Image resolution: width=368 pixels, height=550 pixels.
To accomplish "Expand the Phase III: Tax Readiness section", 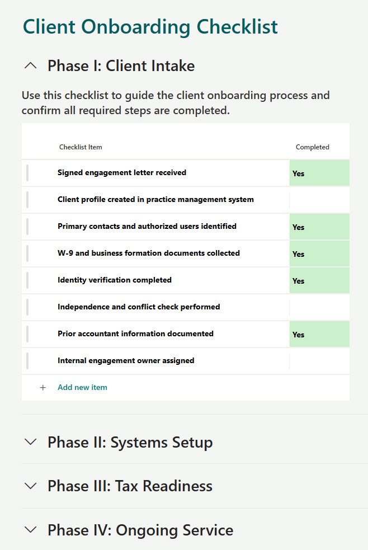I will (130, 485).
